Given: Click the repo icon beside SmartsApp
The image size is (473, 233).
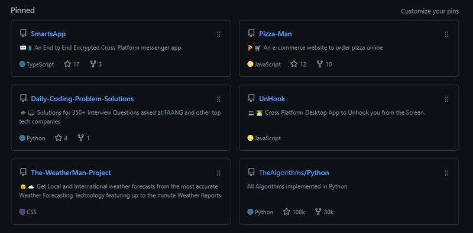Looking at the screenshot, I should [23, 34].
